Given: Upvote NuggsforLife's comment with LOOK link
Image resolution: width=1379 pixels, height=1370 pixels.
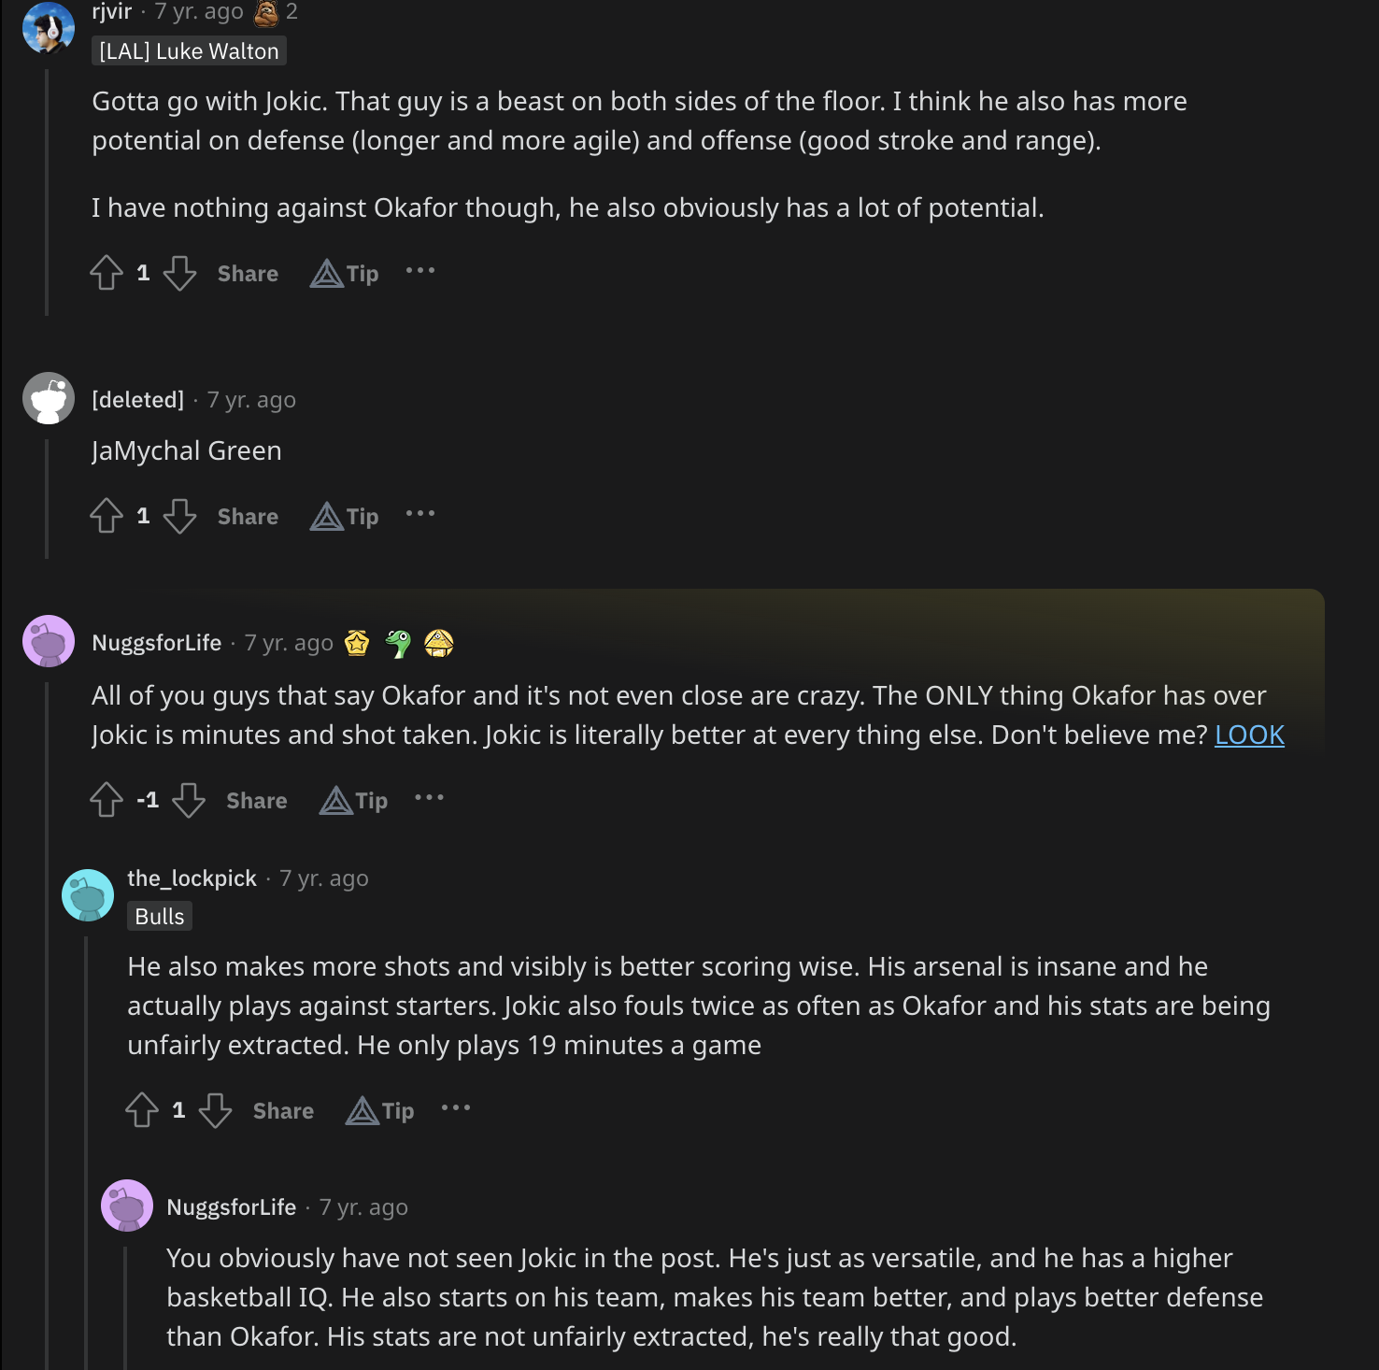Looking at the screenshot, I should [107, 800].
